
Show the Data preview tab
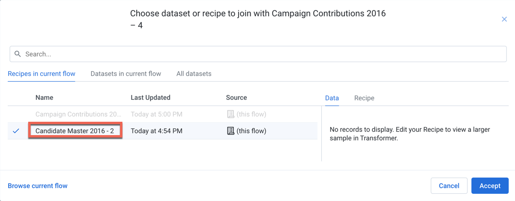pos(332,98)
